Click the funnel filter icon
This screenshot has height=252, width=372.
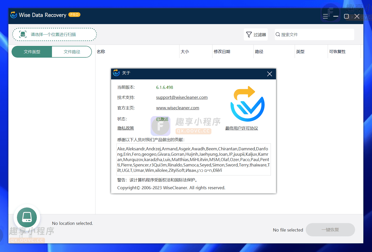pos(249,35)
